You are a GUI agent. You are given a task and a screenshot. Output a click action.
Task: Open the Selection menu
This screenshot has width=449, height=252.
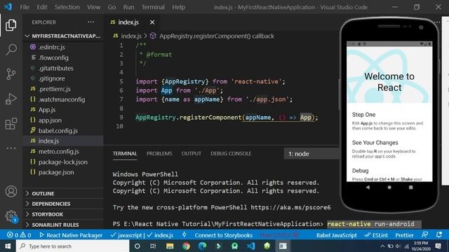click(67, 7)
